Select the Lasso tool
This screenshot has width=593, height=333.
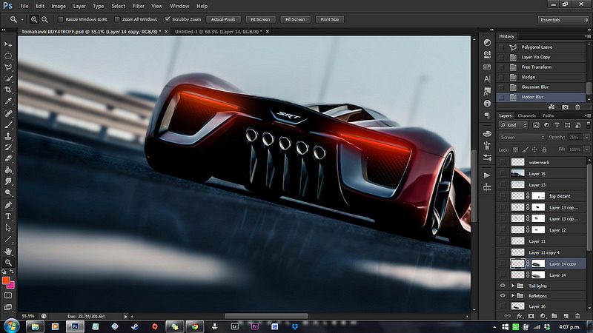point(8,67)
